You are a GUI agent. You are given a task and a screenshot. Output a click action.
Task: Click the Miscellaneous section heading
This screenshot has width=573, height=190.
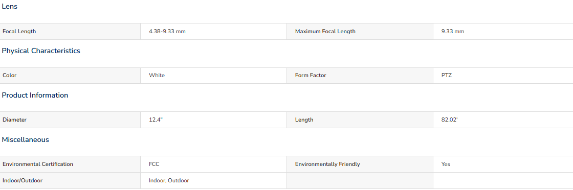pos(26,139)
